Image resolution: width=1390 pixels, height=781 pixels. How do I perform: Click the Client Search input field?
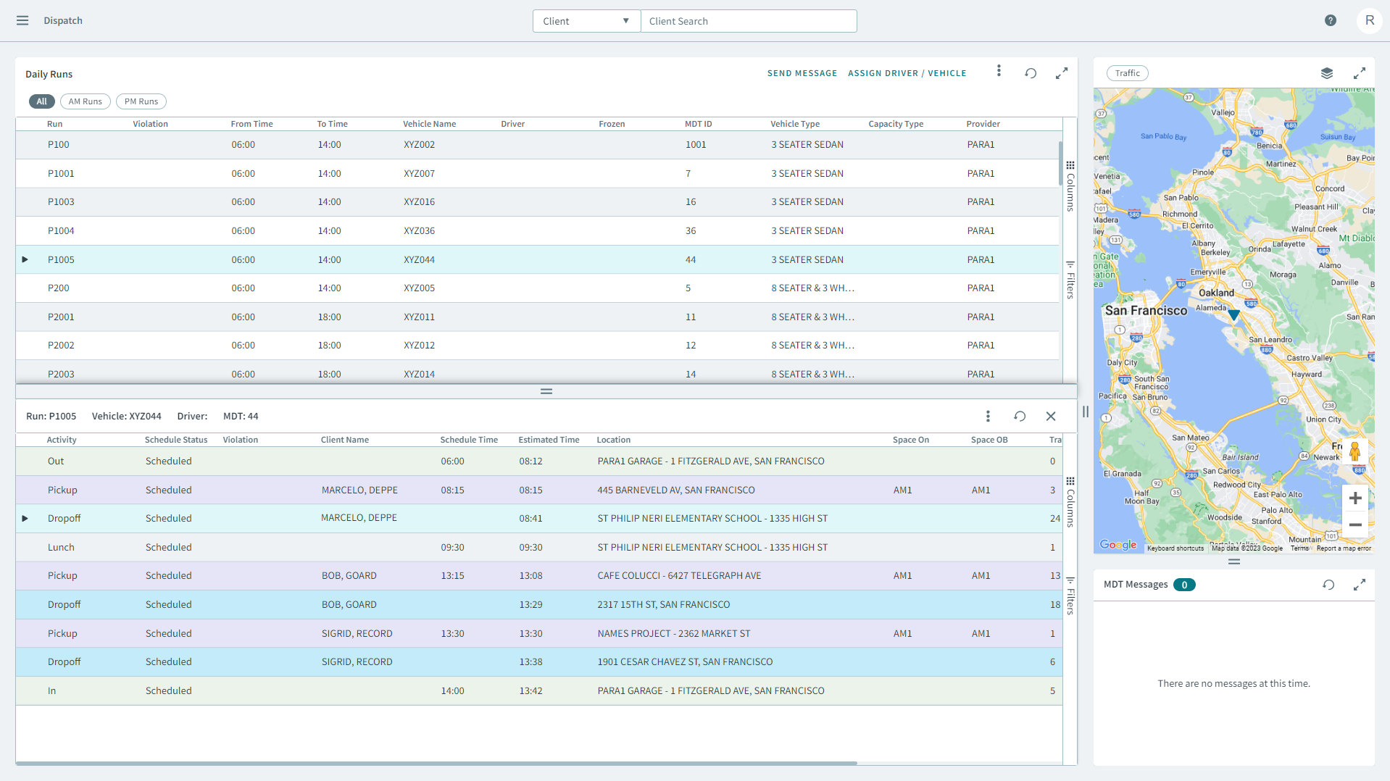point(748,21)
